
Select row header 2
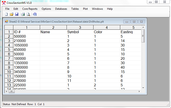click(x=9, y=36)
